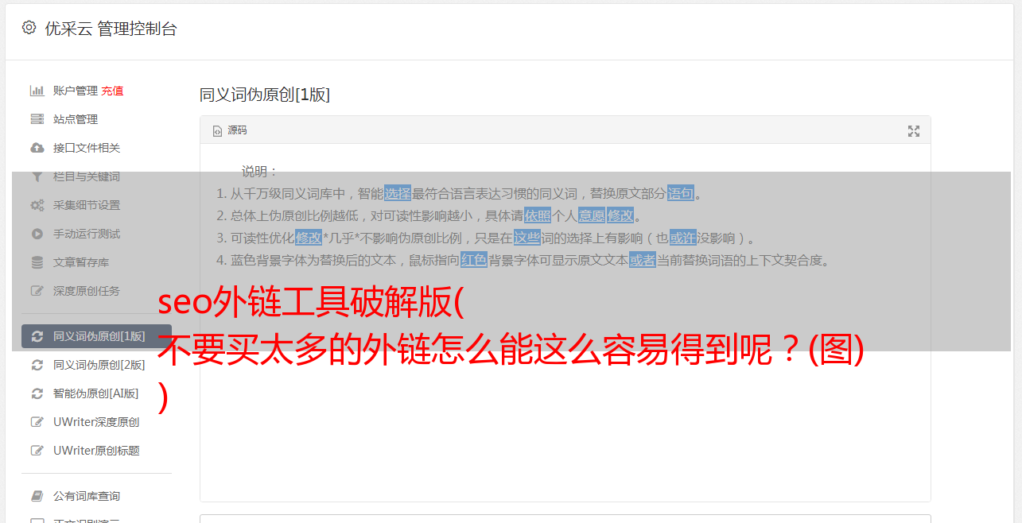Screen dimensions: 1022x523
Task: Open 智能伪原创[AI版] refresh icon
Action: pos(37,393)
